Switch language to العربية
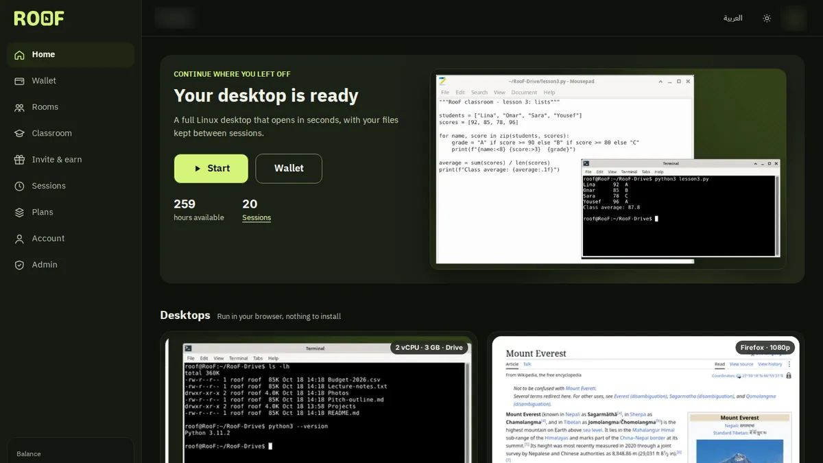823x463 pixels. (x=733, y=19)
